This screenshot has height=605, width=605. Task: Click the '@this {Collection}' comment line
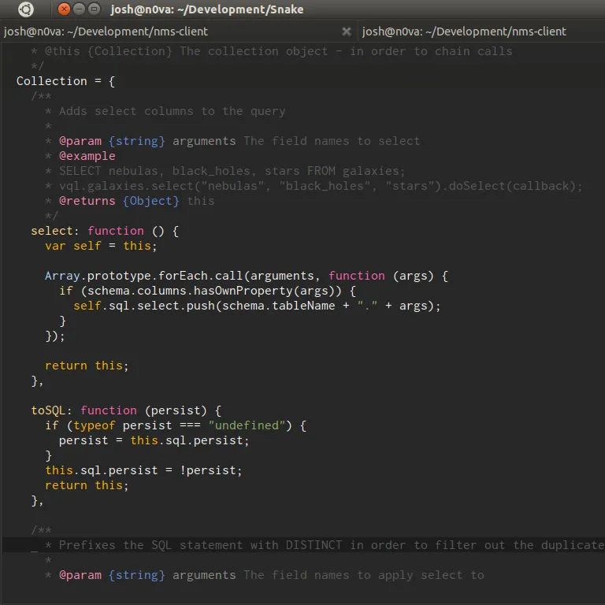coord(272,51)
